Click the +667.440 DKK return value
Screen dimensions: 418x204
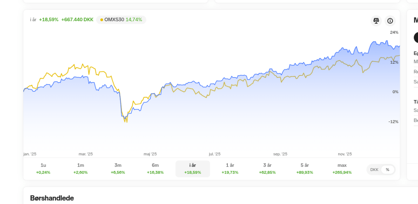coord(77,20)
